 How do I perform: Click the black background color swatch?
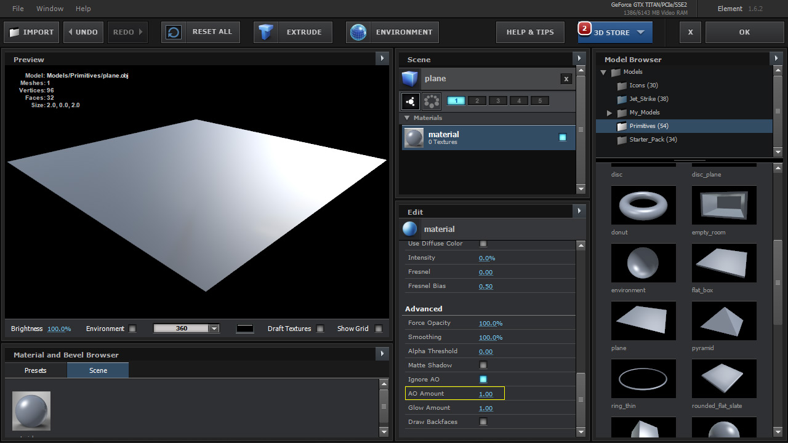coord(245,329)
